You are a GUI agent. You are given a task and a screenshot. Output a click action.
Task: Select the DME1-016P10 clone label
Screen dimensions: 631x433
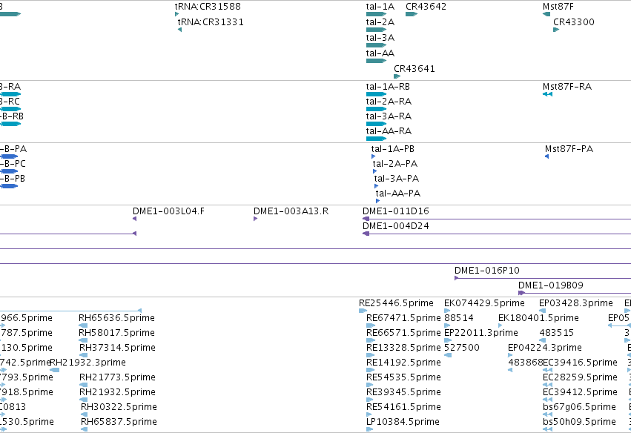click(487, 271)
